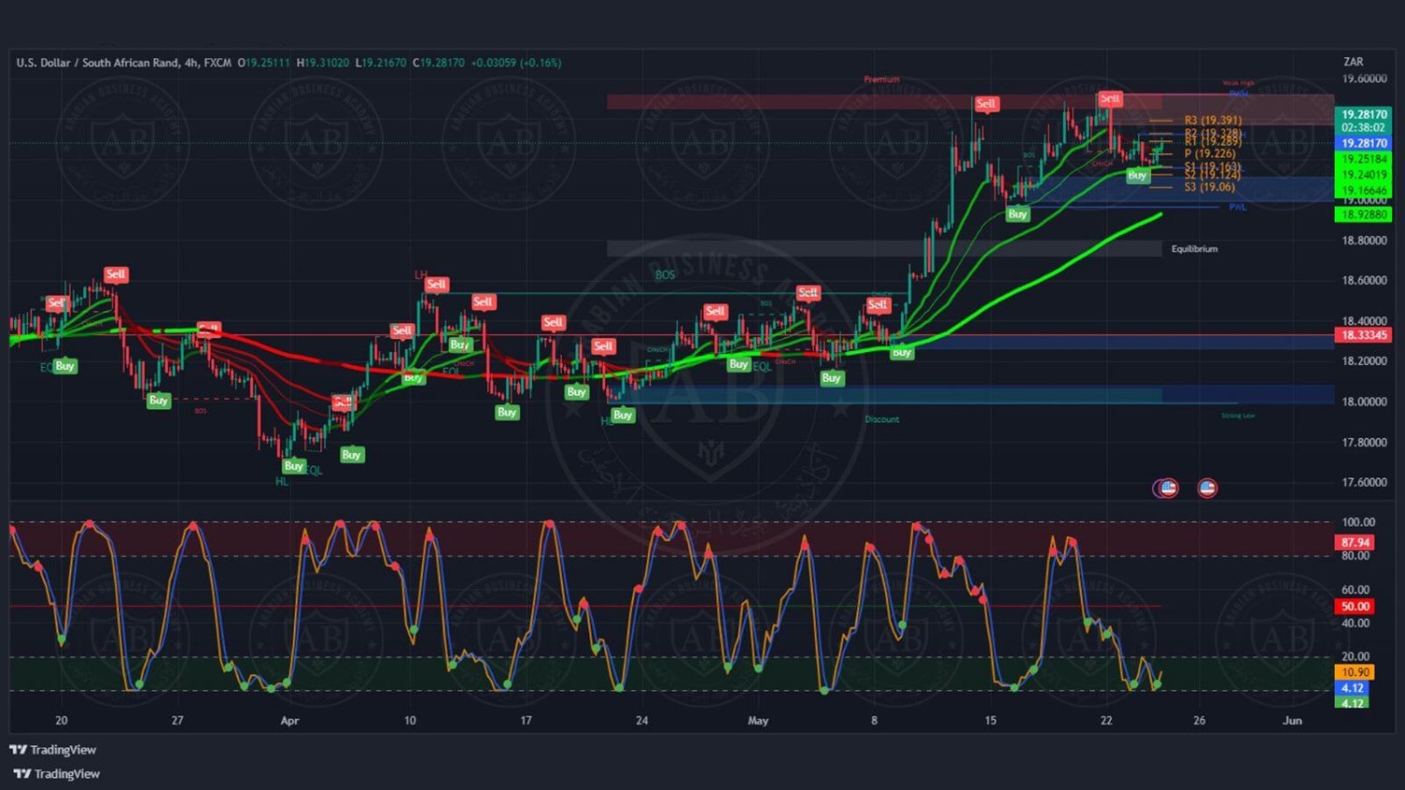
Task: Click the blue 4.12 stochastic value label
Action: click(1352, 688)
